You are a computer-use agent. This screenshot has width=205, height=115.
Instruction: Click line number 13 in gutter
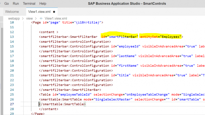pos(12,37)
